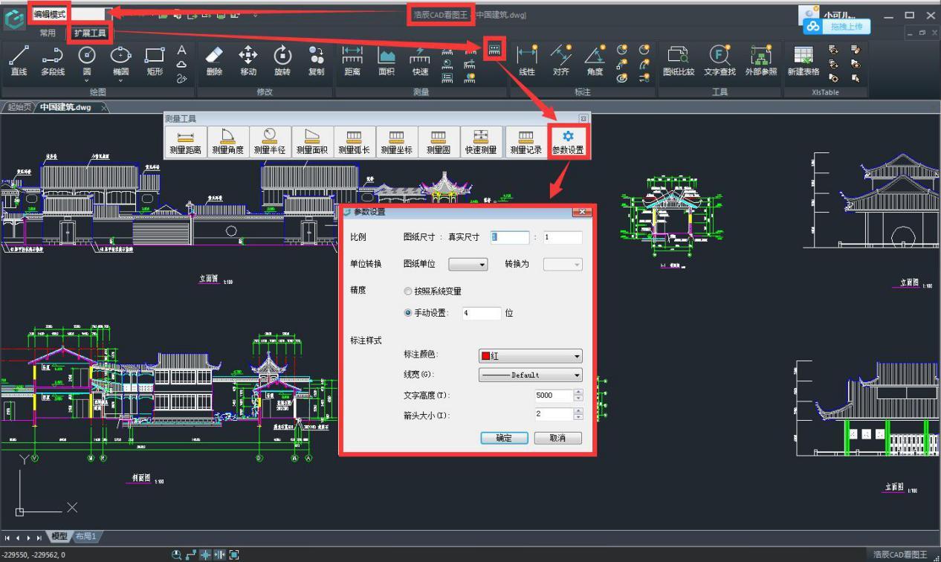Expand the 圆 circle tool dropdown arrow
This screenshot has height=562, width=941.
pyautogui.click(x=87, y=80)
